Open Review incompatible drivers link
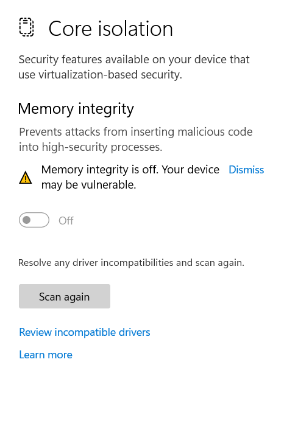Screen dimensions: 284x421 [x=85, y=332]
